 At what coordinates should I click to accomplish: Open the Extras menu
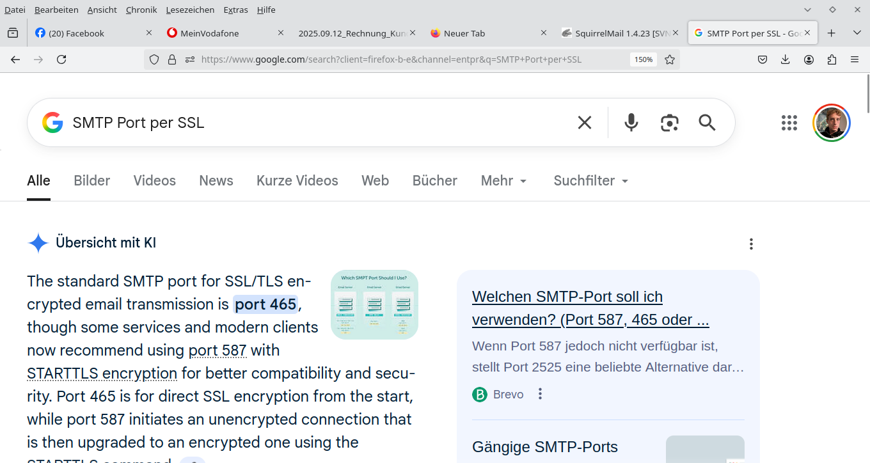(235, 10)
